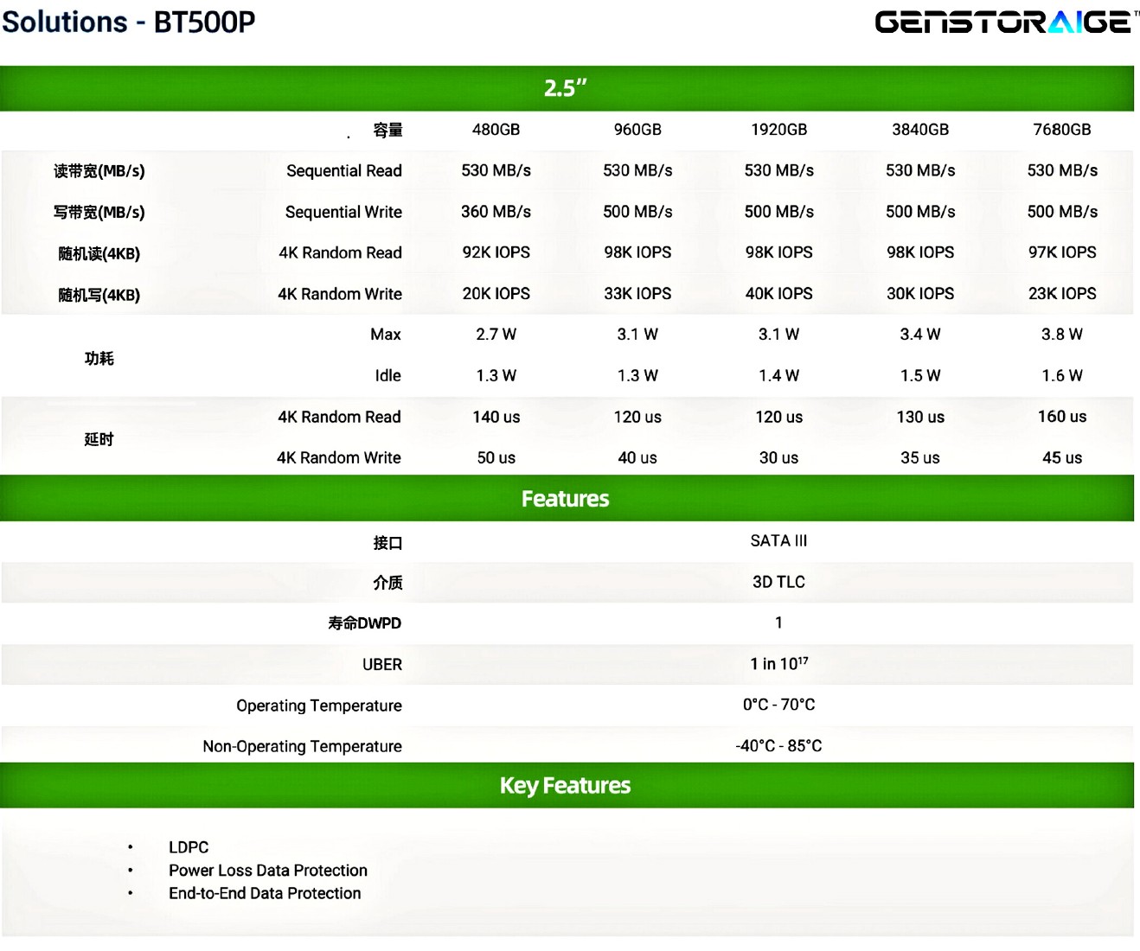Click the Operating Temperature label beside 0°C - 70°C

point(319,706)
